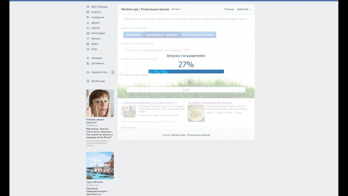Screen dimensions: 348x196
Task: Click the person icon beside Друзья
Action: (88, 23)
